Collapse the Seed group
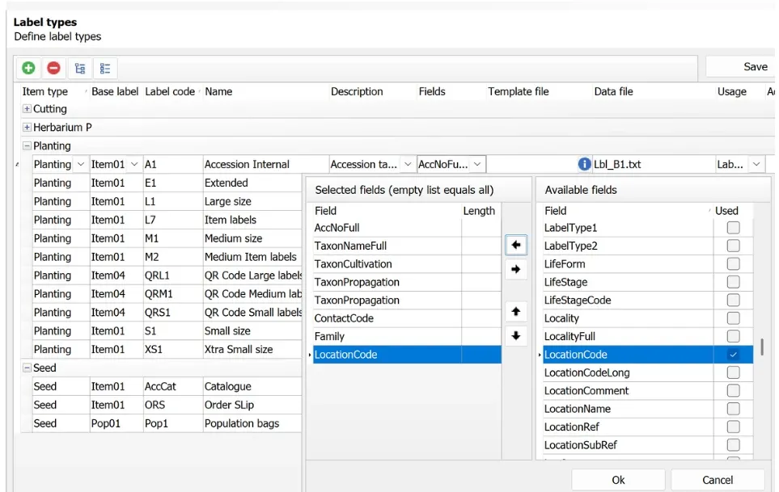Viewport: 779px width, 492px height. point(27,368)
